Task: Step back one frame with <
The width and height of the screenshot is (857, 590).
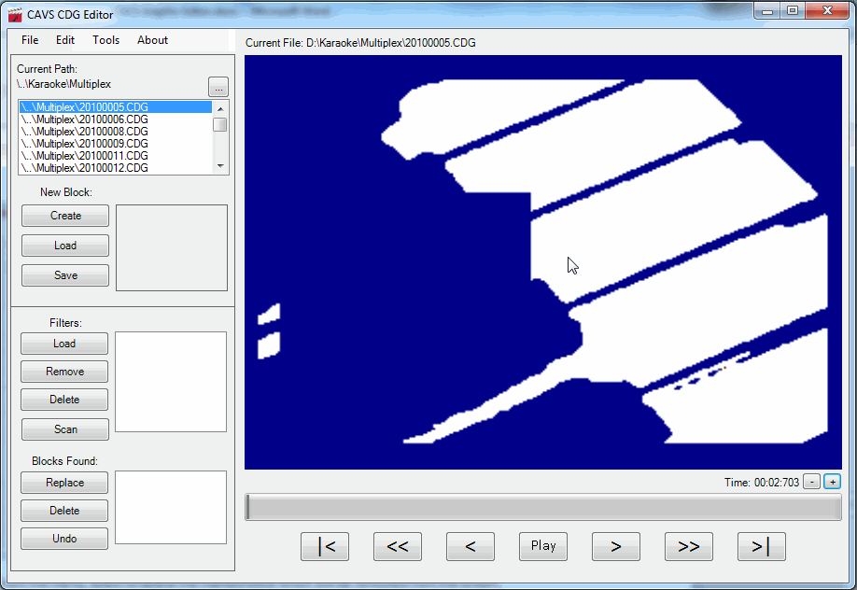Action: [x=470, y=546]
